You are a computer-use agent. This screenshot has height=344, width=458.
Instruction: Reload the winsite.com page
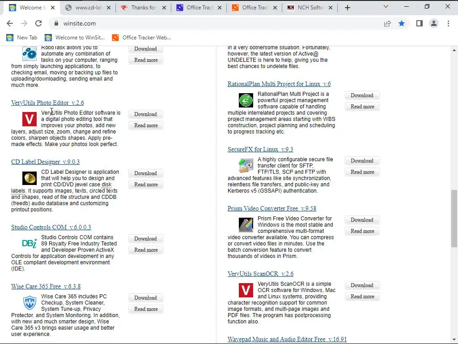pyautogui.click(x=38, y=23)
